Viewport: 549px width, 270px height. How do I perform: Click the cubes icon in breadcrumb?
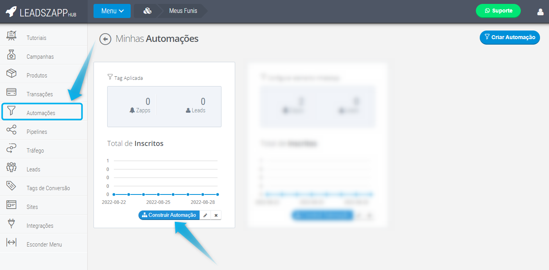pos(147,11)
